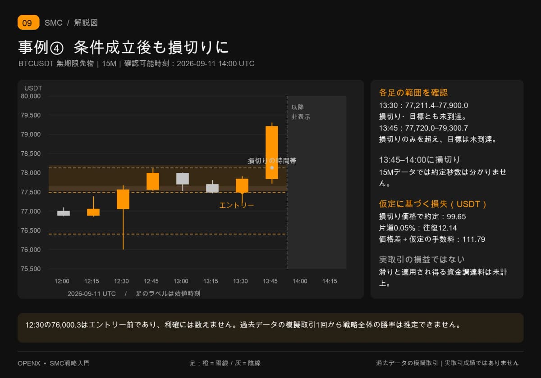
Task: Click the 2026-09-11 UTC date below the chart
Action: (92, 293)
